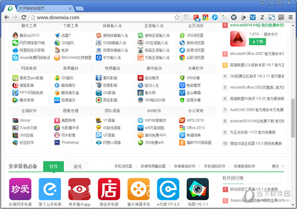Viewport: 297px width, 209px height.
Task: Click the blue S extension icon
Action: (272, 17)
